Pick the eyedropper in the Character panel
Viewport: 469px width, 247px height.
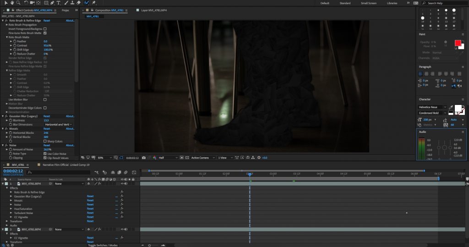click(450, 107)
